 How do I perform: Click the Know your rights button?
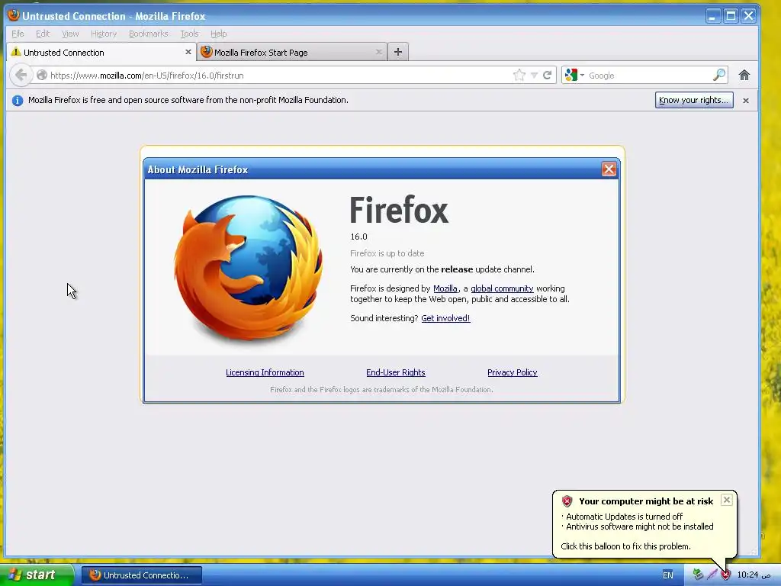(x=694, y=100)
